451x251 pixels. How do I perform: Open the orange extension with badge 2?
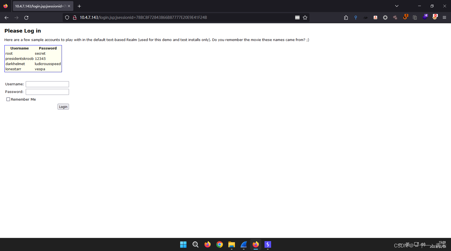click(x=405, y=17)
